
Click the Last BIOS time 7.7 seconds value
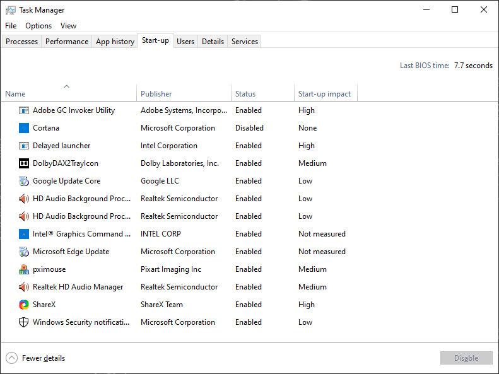[x=473, y=66]
